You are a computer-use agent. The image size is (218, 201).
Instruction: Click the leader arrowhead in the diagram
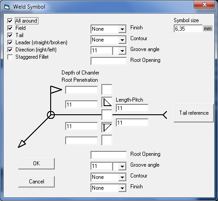click(x=22, y=144)
